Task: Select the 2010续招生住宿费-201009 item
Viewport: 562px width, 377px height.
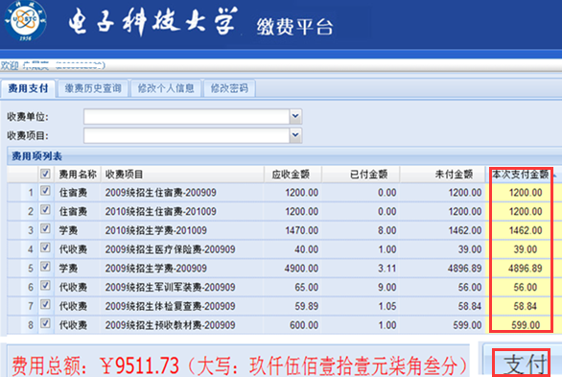Action: coord(160,212)
